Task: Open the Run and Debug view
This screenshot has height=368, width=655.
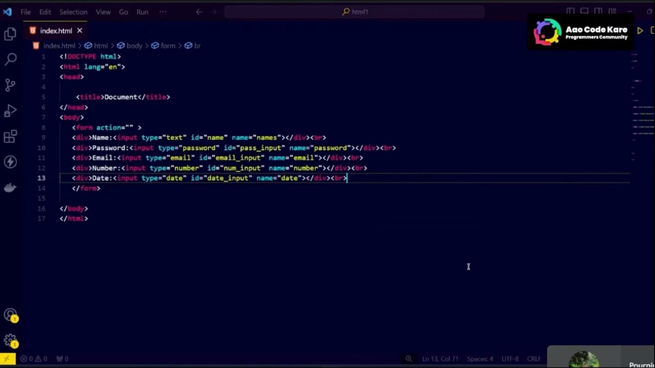Action: pyautogui.click(x=10, y=111)
